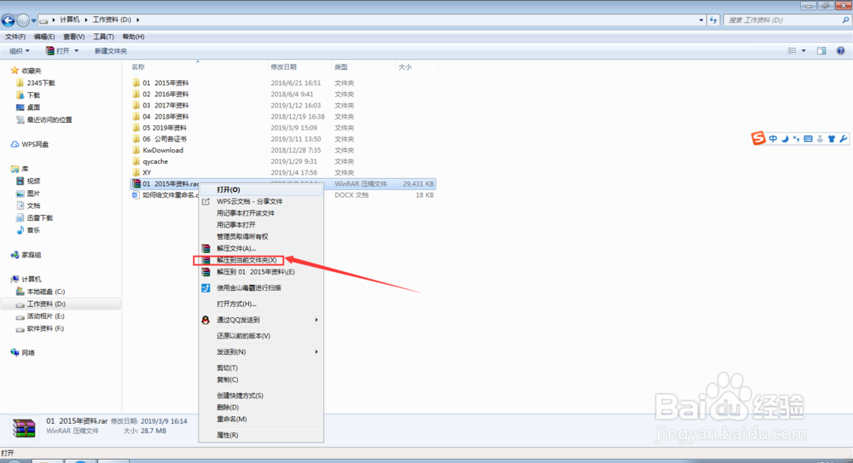Click the refresh icon beside address bar
The image size is (853, 463).
click(x=713, y=20)
